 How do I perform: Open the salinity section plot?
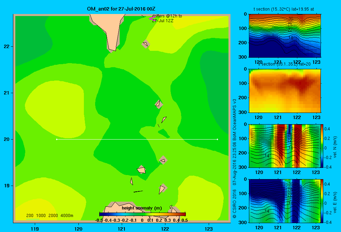pyautogui.click(x=285, y=91)
